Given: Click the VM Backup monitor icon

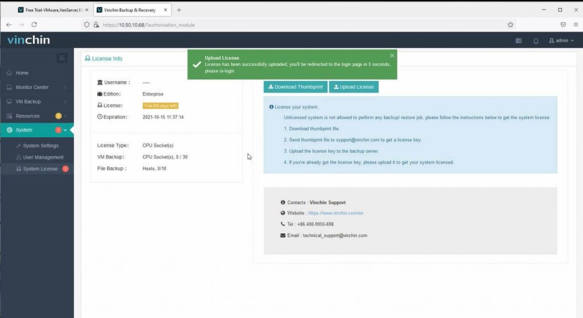Looking at the screenshot, I should [x=9, y=101].
